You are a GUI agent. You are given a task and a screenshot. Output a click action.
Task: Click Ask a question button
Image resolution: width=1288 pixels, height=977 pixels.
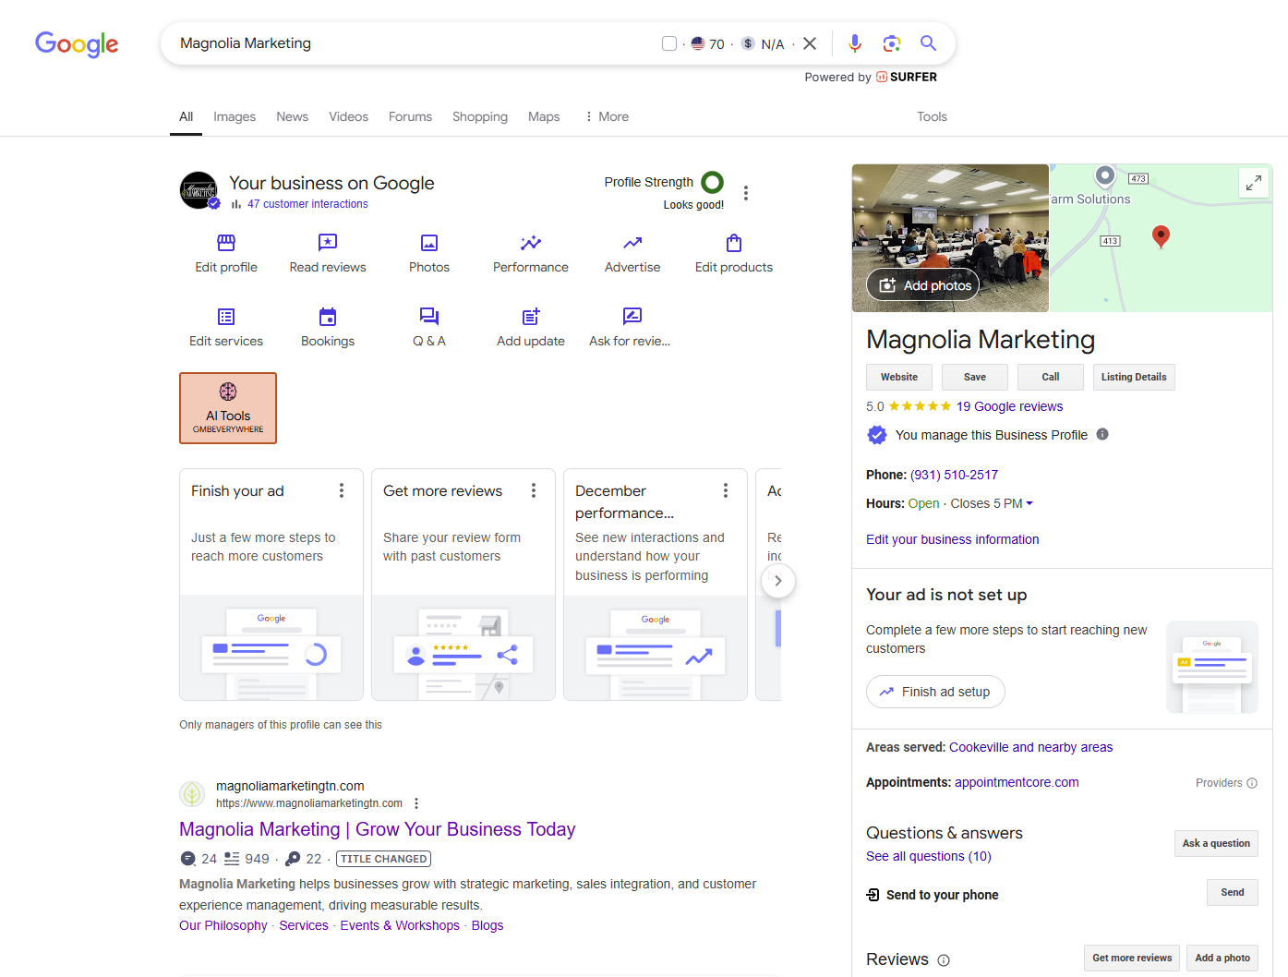(1216, 843)
